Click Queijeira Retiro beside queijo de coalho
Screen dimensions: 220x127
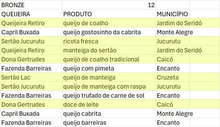[23, 23]
